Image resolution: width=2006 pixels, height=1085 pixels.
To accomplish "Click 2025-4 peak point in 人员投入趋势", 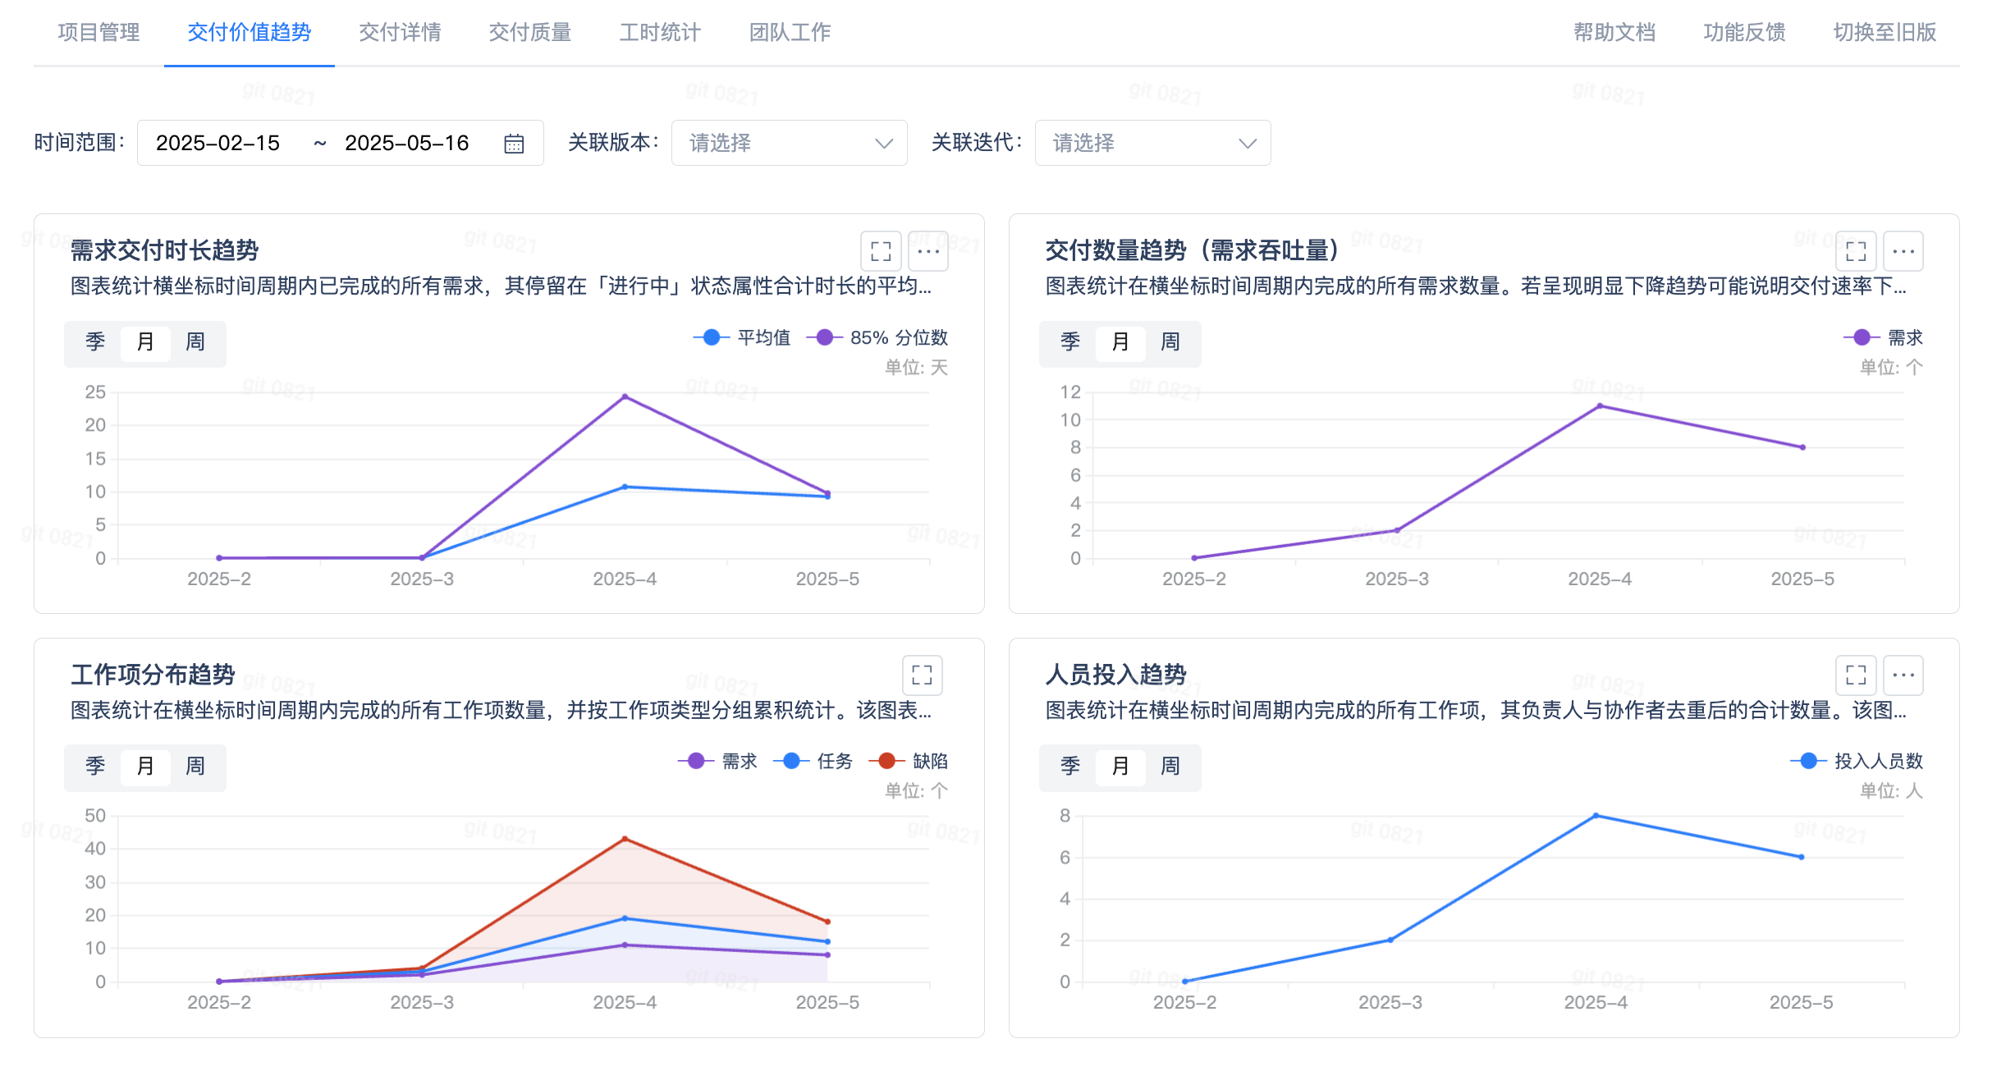I will coord(1596,815).
